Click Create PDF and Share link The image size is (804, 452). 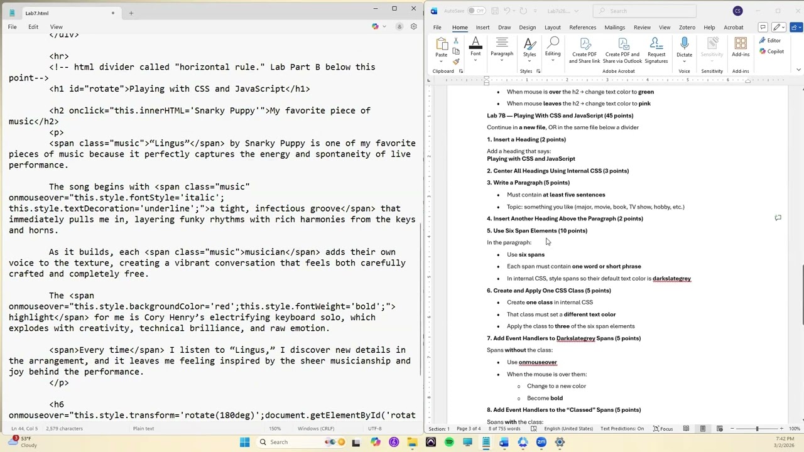pos(585,50)
